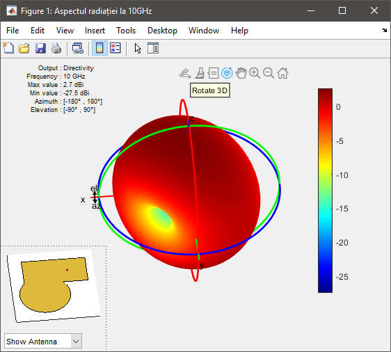
Task: Click the colorbar label -10
Action: (x=342, y=175)
